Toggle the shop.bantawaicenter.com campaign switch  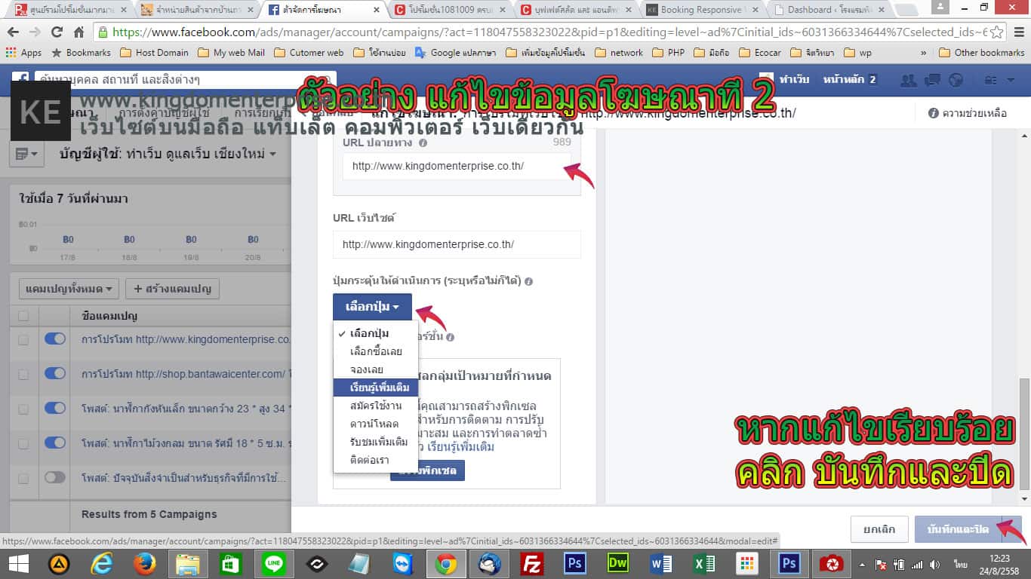(x=55, y=373)
